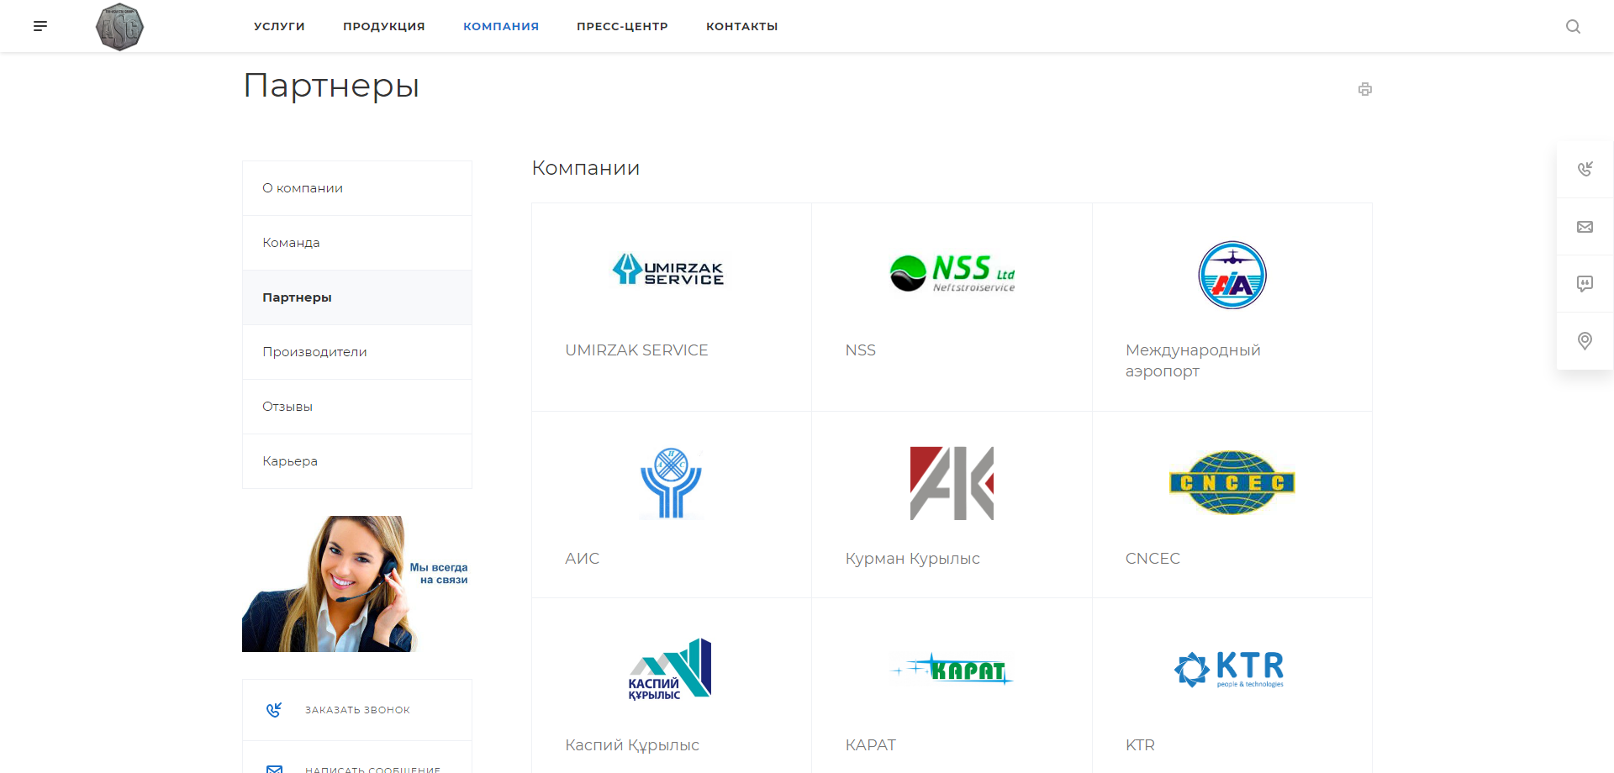Click the CNCEC globe logo
This screenshot has height=773, width=1614.
[1232, 482]
